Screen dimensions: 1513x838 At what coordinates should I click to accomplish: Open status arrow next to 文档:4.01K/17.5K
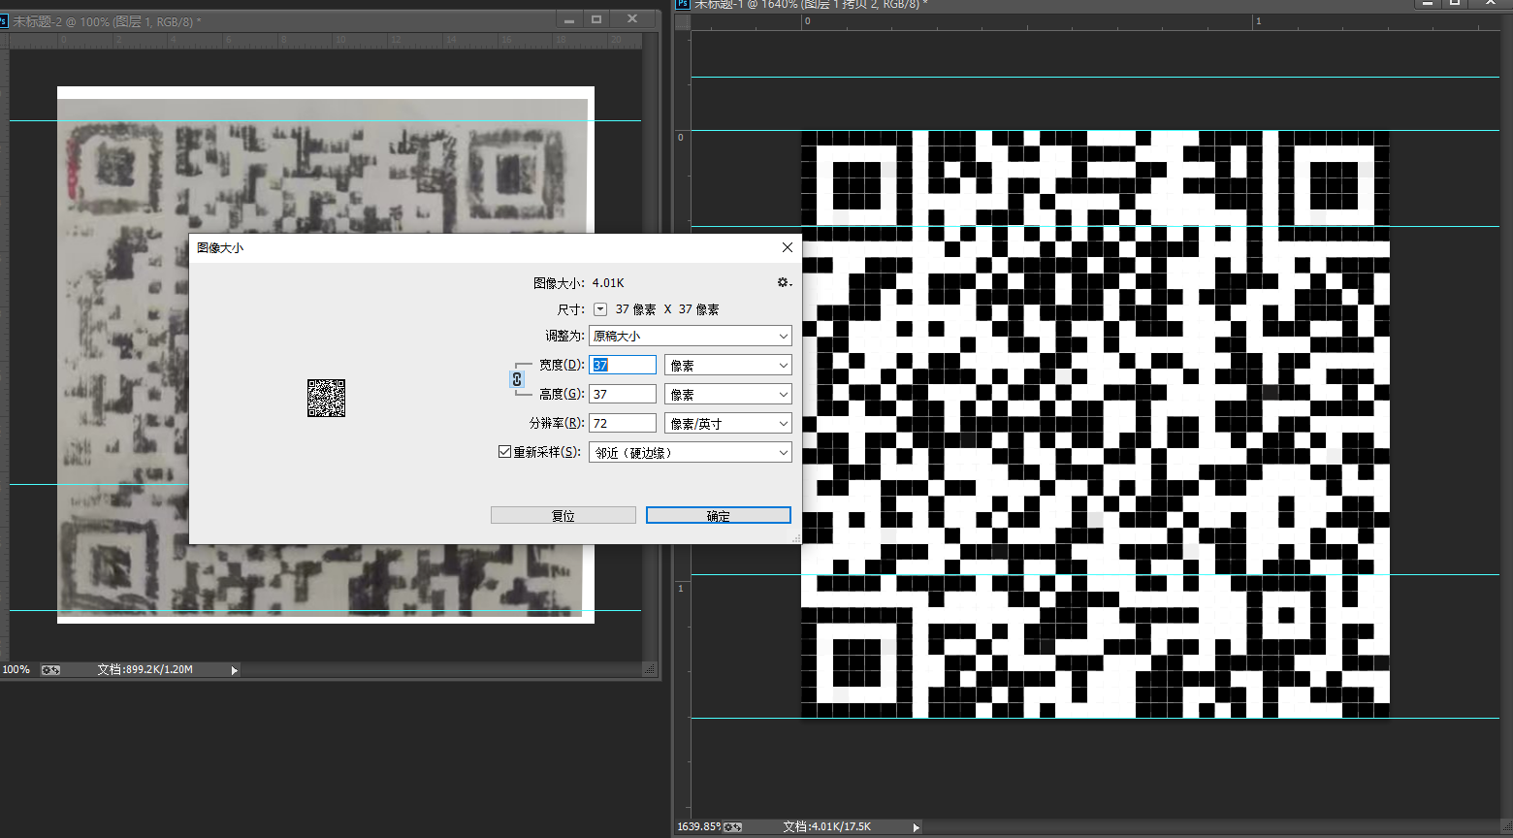pos(916,827)
